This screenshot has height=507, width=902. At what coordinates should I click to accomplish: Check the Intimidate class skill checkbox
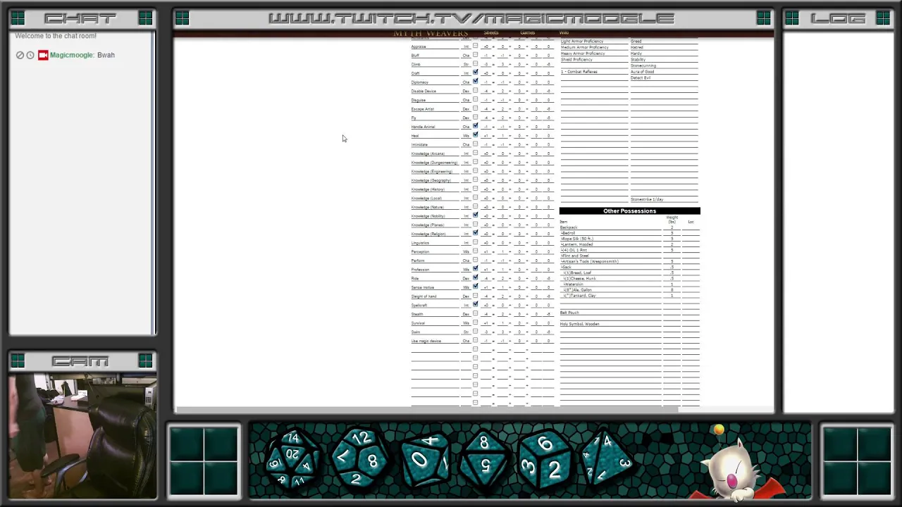coord(475,144)
